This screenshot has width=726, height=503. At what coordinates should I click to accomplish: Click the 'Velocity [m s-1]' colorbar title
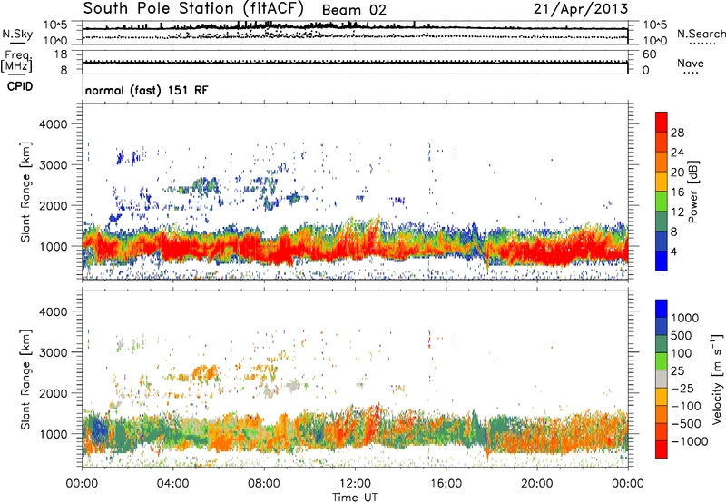(717, 379)
